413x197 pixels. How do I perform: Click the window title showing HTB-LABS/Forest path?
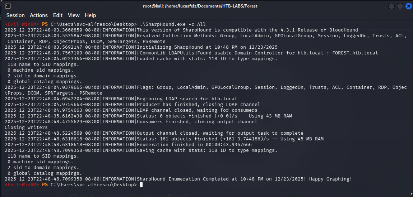[x=200, y=6]
